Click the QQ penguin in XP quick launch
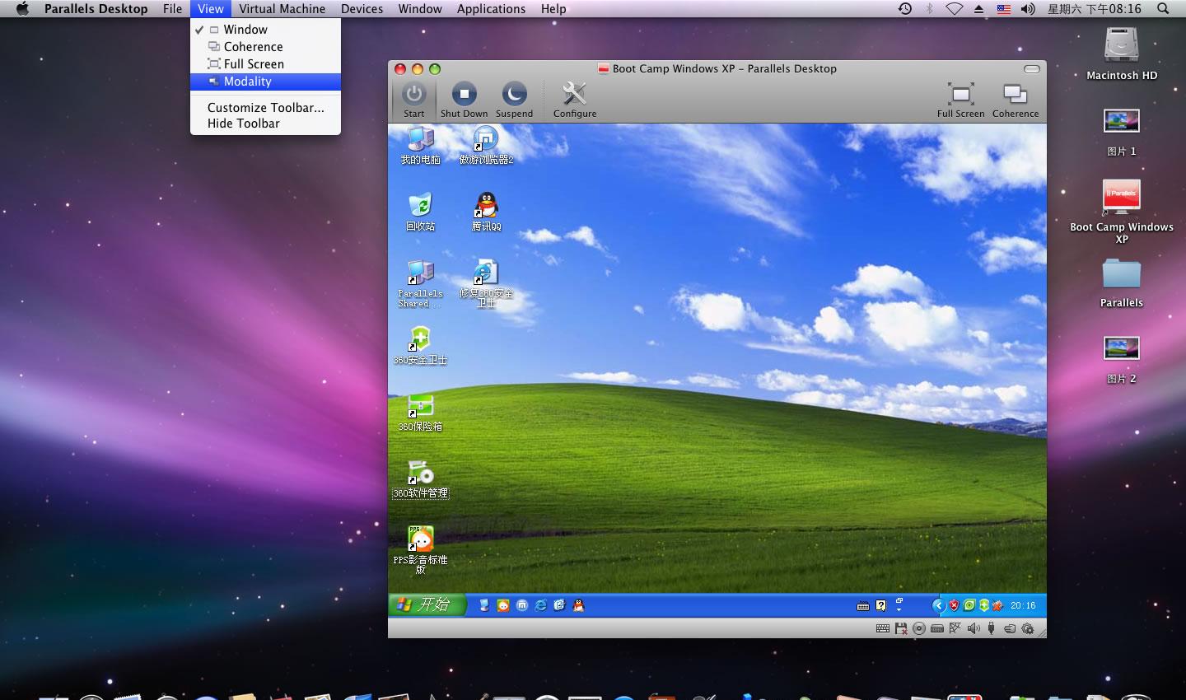 tap(578, 605)
